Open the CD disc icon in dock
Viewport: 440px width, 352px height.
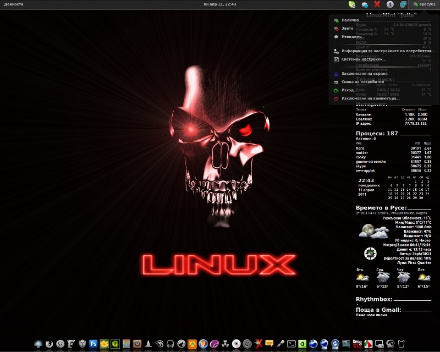pyautogui.click(x=237, y=344)
